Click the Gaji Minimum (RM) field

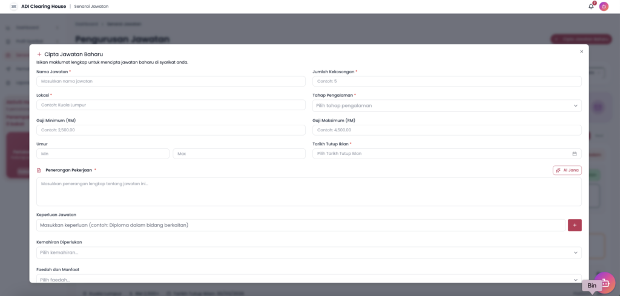(x=171, y=130)
